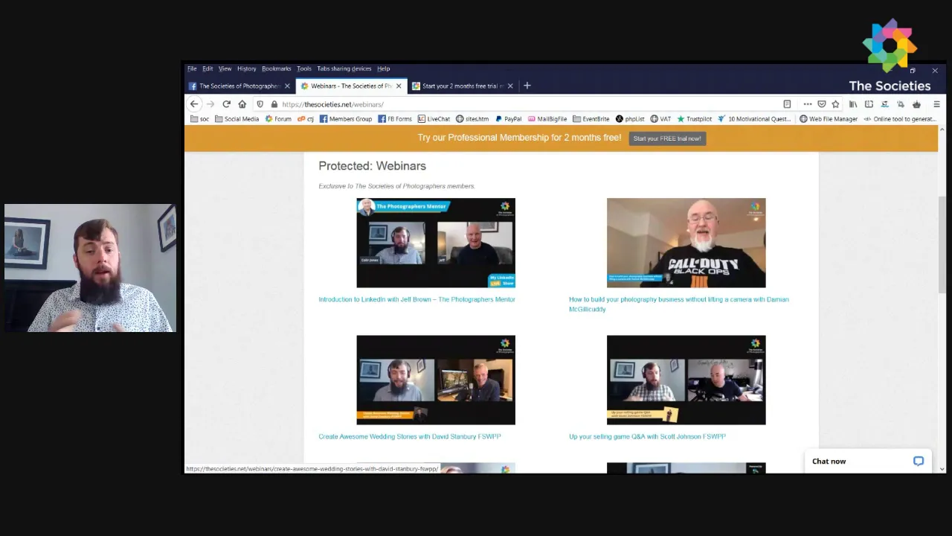Open the tracking protection shield icon
Image resolution: width=952 pixels, height=536 pixels.
click(x=260, y=104)
